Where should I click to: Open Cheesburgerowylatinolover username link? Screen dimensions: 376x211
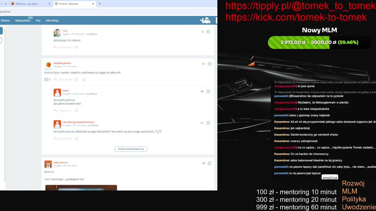point(78,122)
